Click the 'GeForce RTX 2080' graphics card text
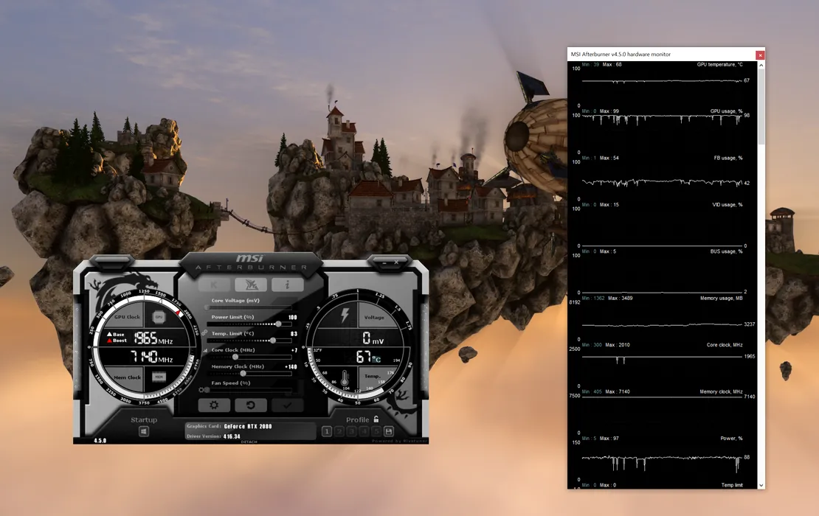The image size is (819, 516). (x=248, y=426)
